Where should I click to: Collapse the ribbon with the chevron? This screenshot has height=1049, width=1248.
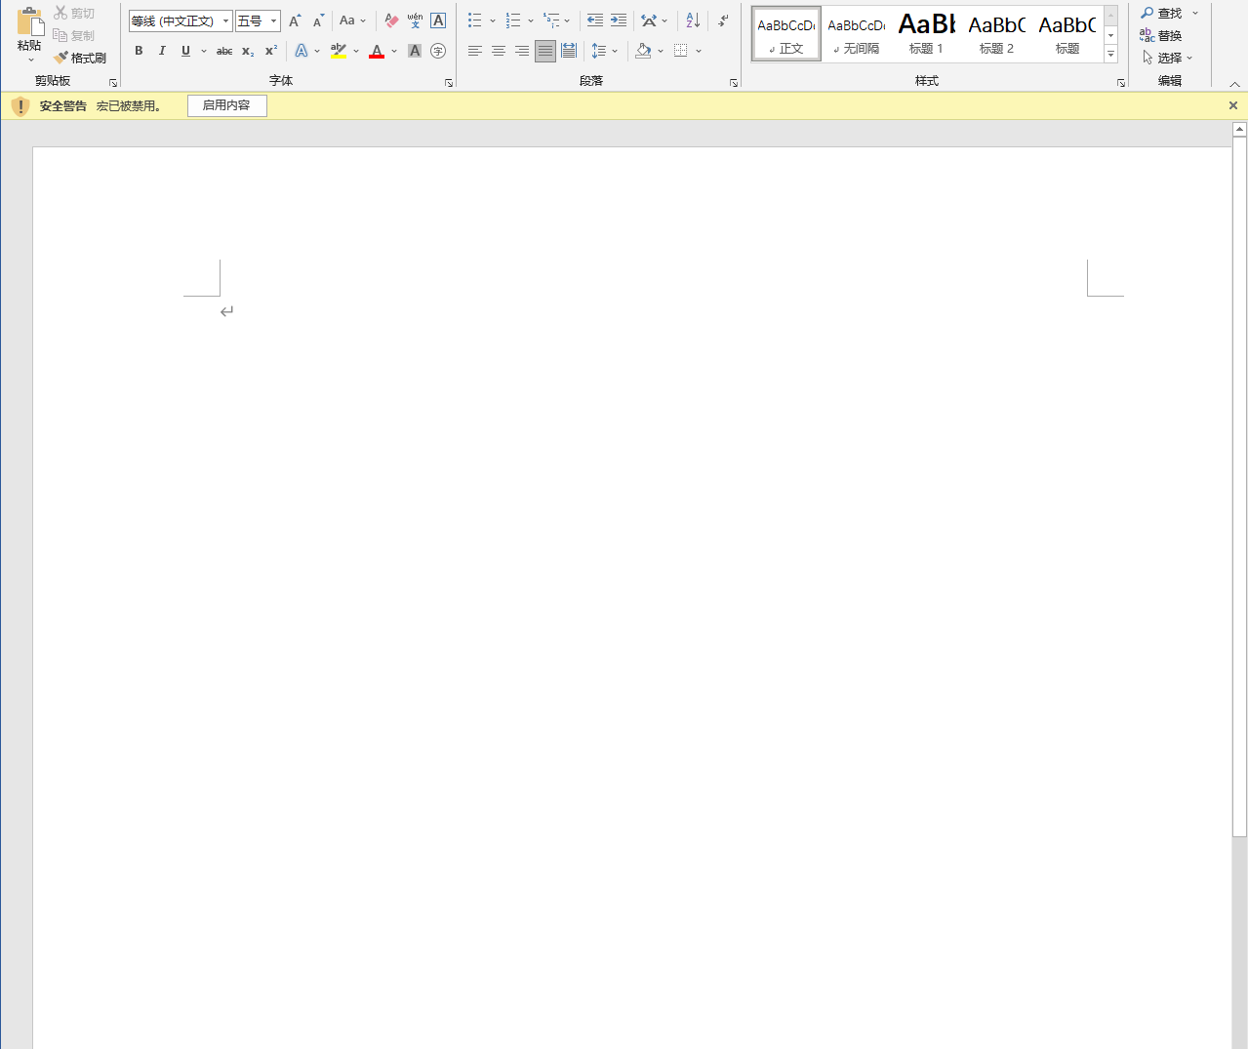1234,84
